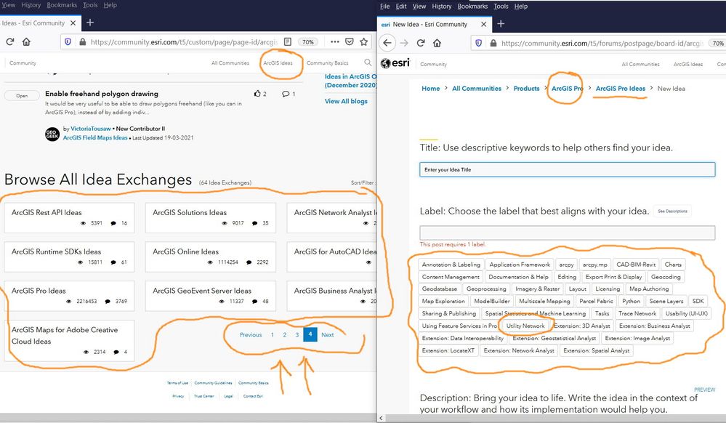Open the History menu in the right window
The image size is (726, 423).
click(x=442, y=6)
